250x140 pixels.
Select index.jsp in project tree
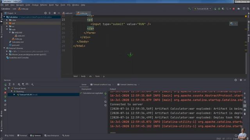17,39
